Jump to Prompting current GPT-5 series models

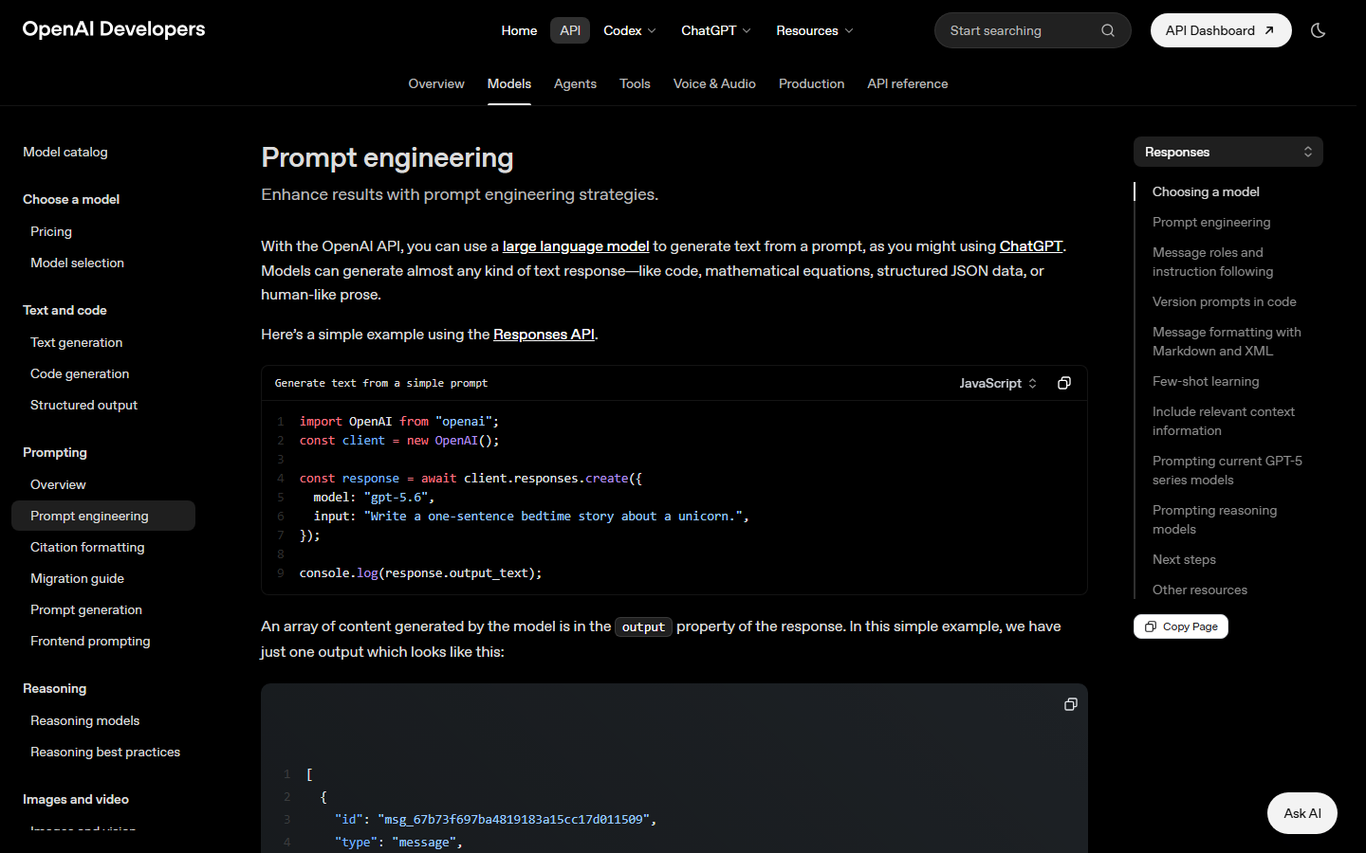click(x=1228, y=470)
